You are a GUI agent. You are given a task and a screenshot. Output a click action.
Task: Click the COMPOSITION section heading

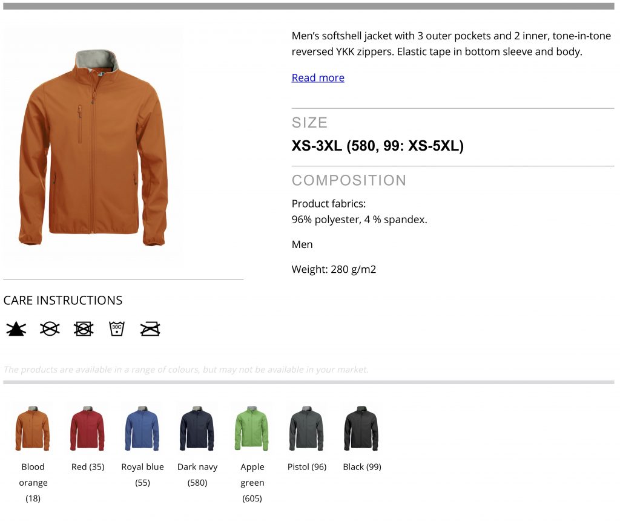(x=349, y=180)
